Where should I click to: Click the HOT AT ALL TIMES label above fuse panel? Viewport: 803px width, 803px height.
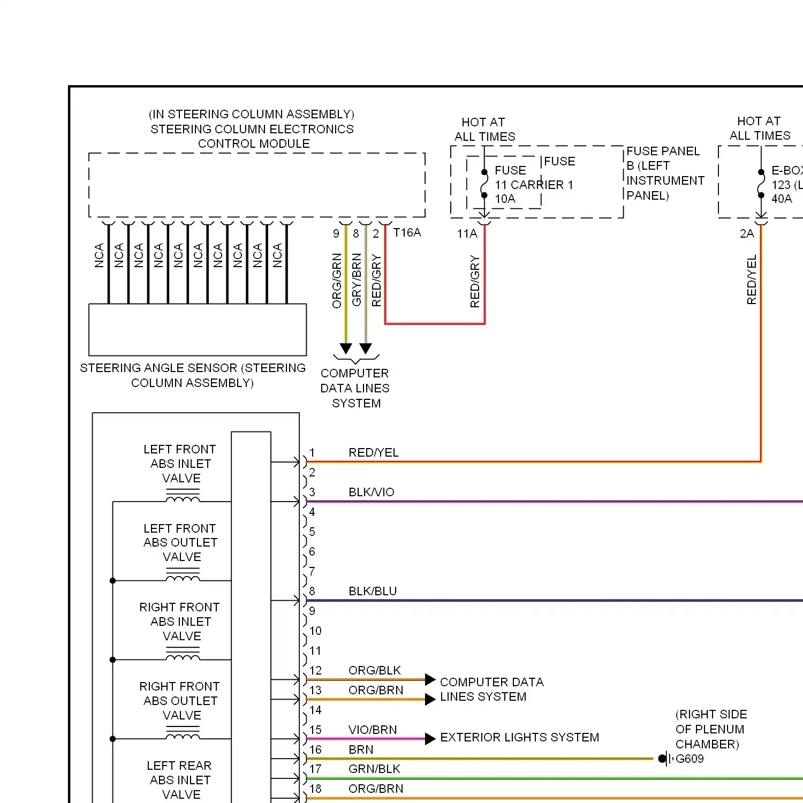(x=484, y=130)
